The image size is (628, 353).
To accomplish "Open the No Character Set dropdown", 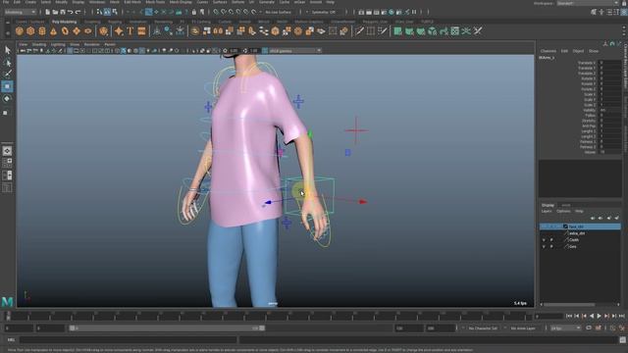I will [483, 328].
